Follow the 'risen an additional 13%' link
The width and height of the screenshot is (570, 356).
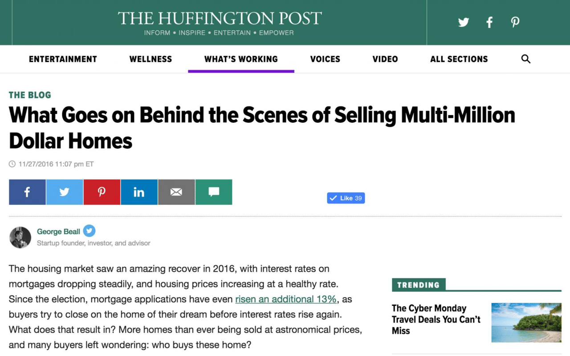(286, 299)
